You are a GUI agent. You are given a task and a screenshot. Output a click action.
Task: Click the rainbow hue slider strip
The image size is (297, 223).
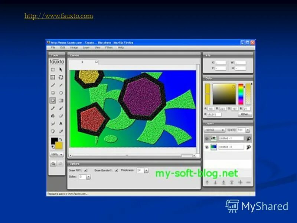pos(241,94)
